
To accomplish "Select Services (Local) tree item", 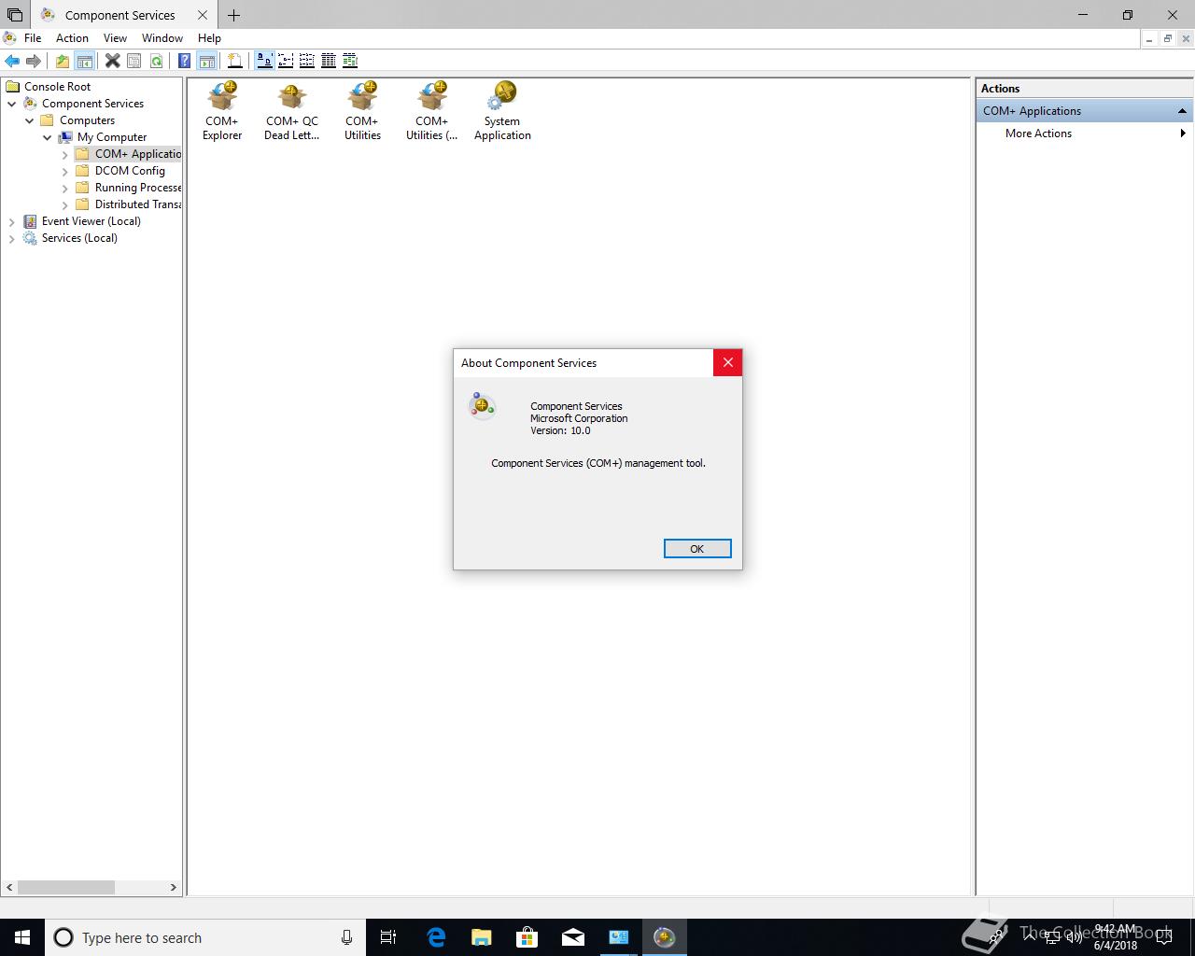I will point(79,238).
